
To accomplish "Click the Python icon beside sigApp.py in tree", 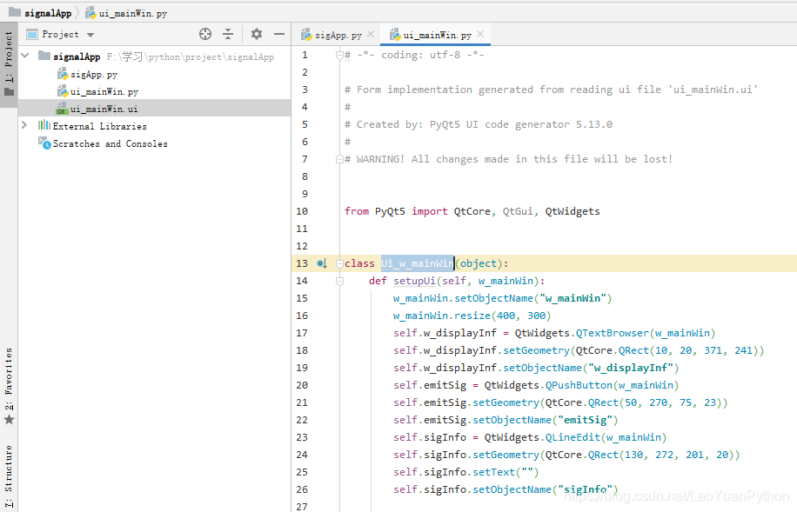I will pos(63,74).
